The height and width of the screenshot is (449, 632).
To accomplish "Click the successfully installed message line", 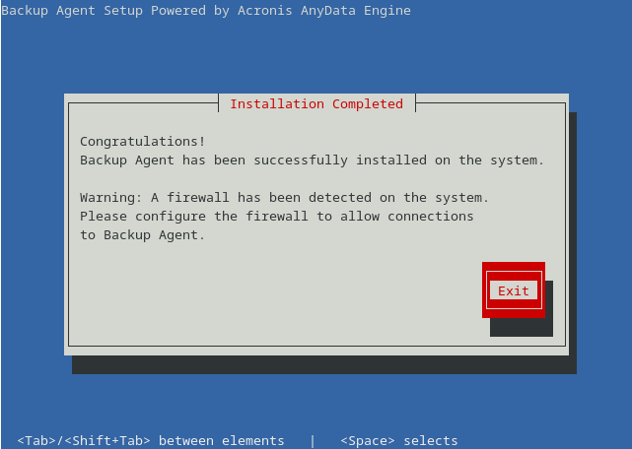I will pyautogui.click(x=312, y=160).
